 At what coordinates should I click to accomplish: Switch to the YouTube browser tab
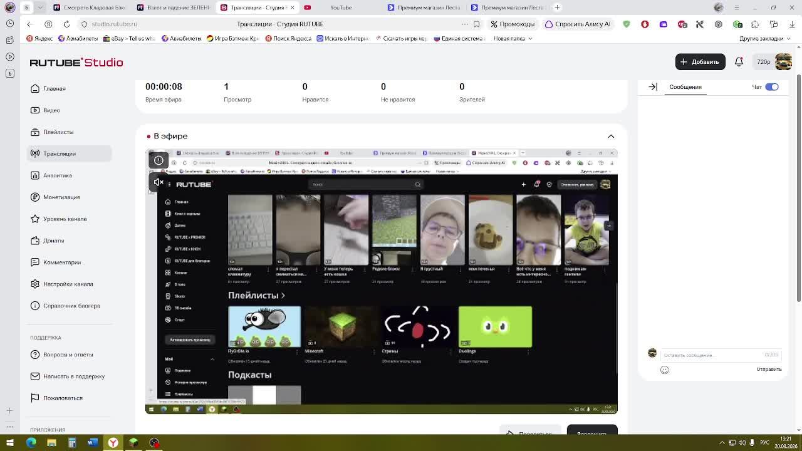[340, 8]
